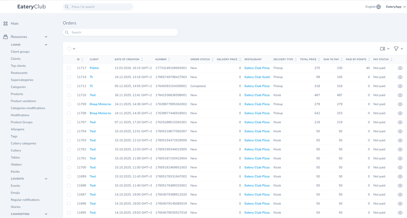Check the box for order 11708
407x218 pixels.
(x=69, y=113)
